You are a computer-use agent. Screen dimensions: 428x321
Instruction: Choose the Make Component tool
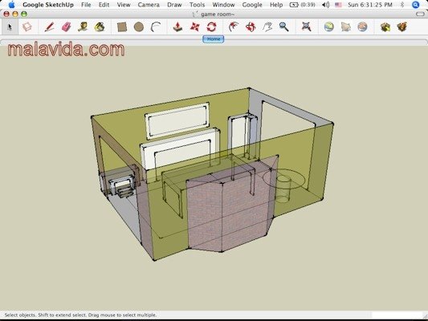tap(27, 27)
